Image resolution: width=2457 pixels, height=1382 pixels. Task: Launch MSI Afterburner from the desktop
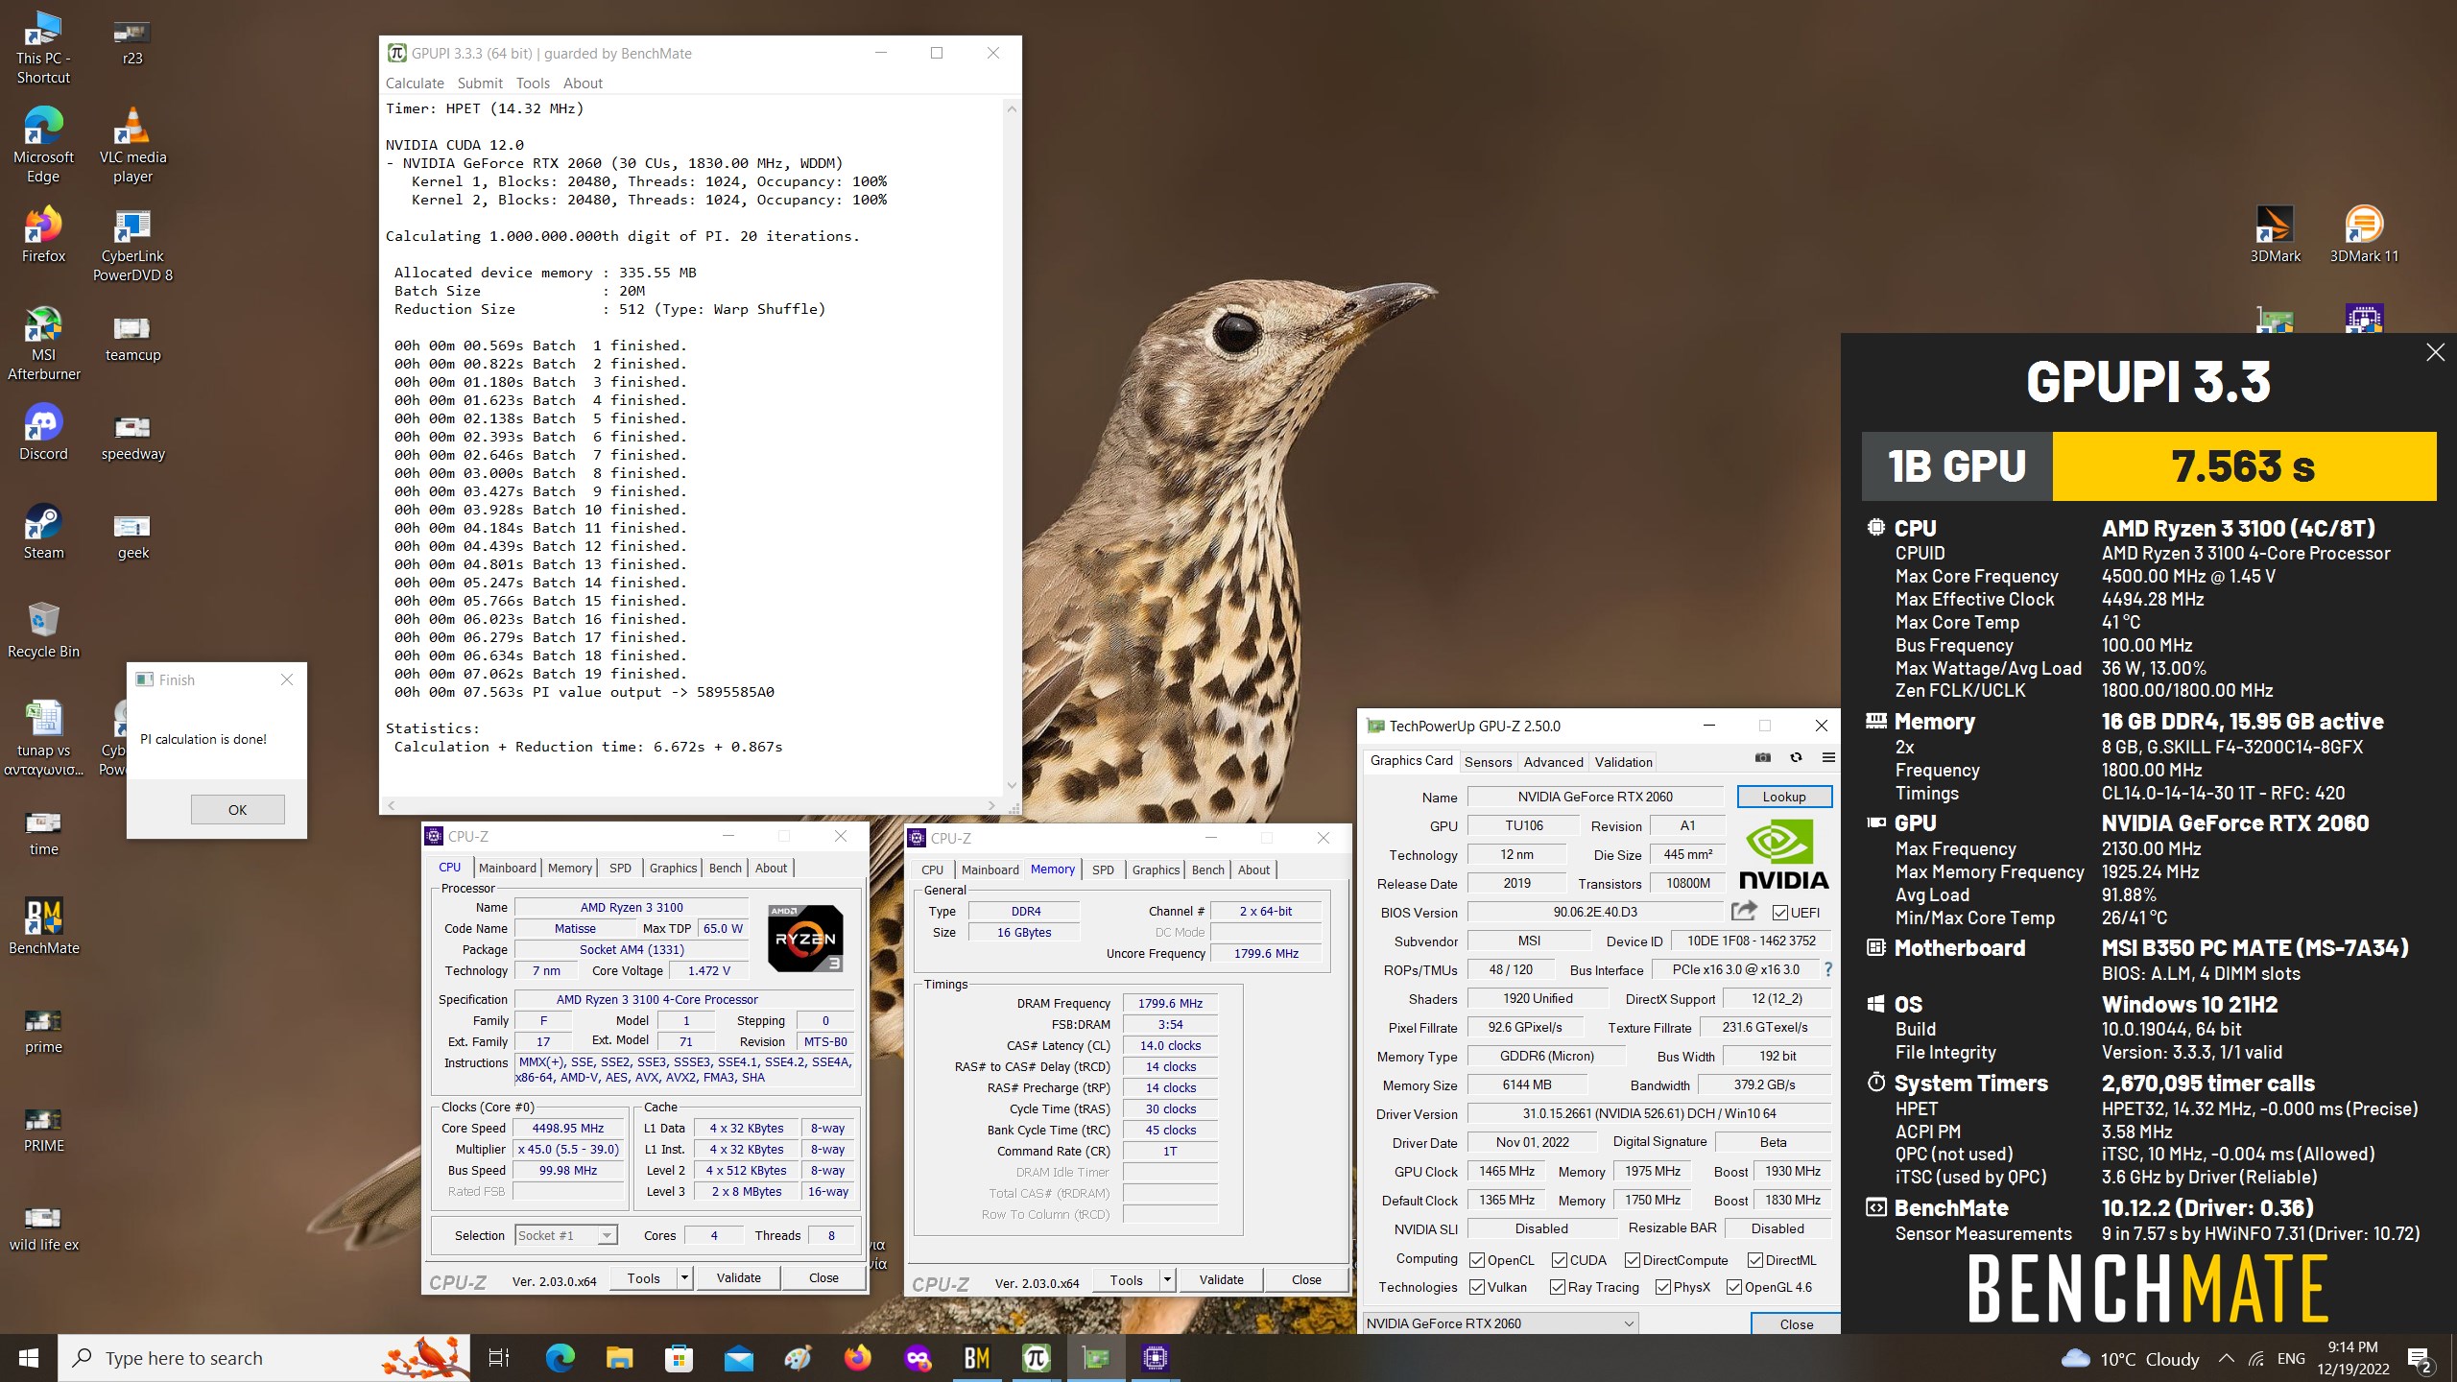click(43, 344)
